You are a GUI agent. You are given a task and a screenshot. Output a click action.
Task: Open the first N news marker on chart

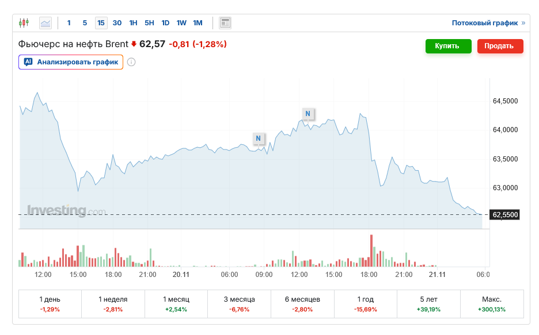pyautogui.click(x=258, y=138)
